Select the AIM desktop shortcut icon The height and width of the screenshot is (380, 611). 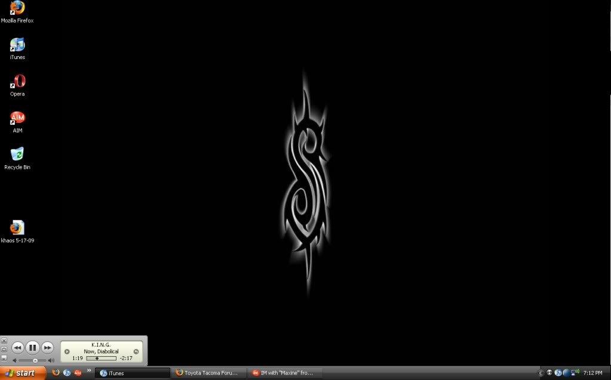(x=17, y=118)
